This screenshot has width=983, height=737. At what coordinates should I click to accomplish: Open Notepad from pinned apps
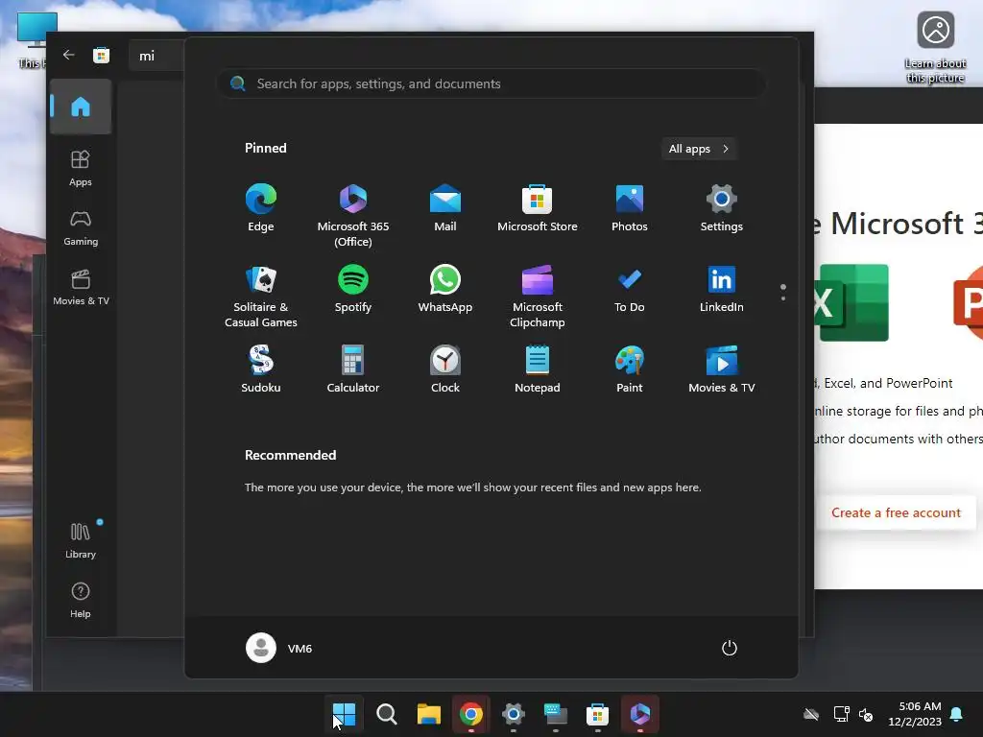(x=538, y=369)
